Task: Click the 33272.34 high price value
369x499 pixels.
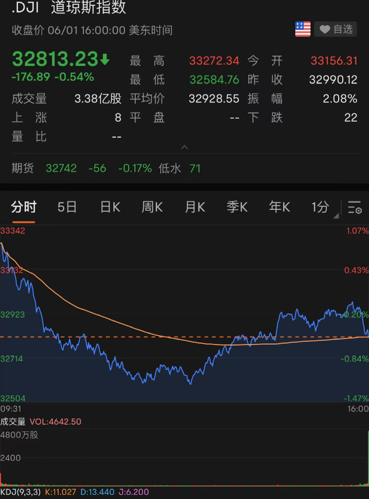Action: coord(214,60)
